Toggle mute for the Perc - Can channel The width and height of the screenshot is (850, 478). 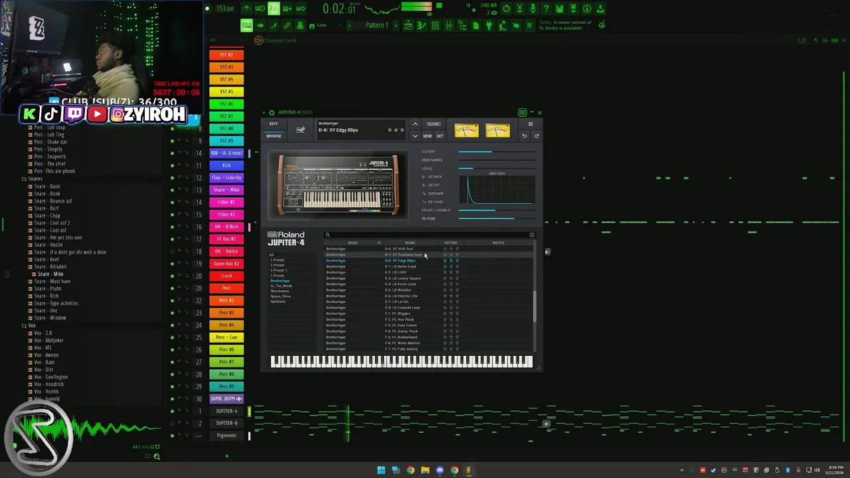(172, 337)
